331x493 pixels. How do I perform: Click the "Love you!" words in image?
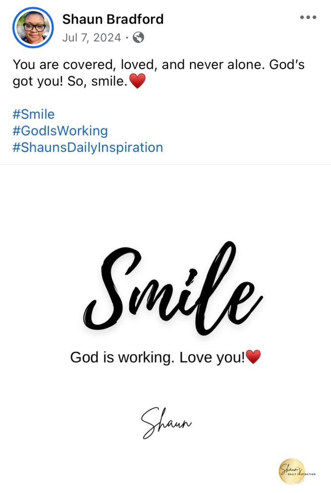pyautogui.click(x=212, y=358)
